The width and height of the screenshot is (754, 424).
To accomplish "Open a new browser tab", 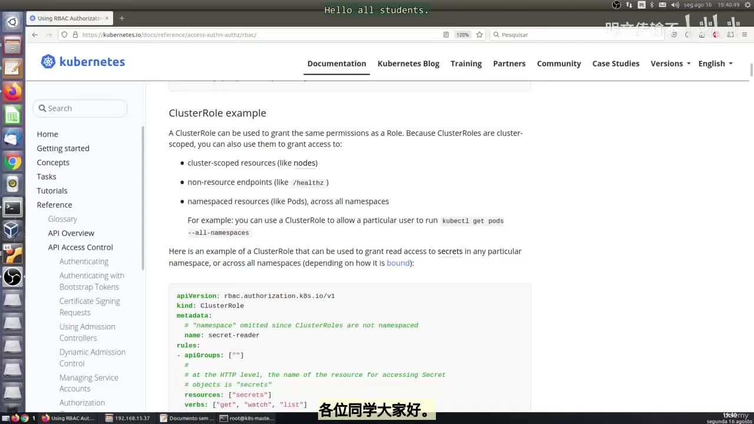I will tap(122, 18).
